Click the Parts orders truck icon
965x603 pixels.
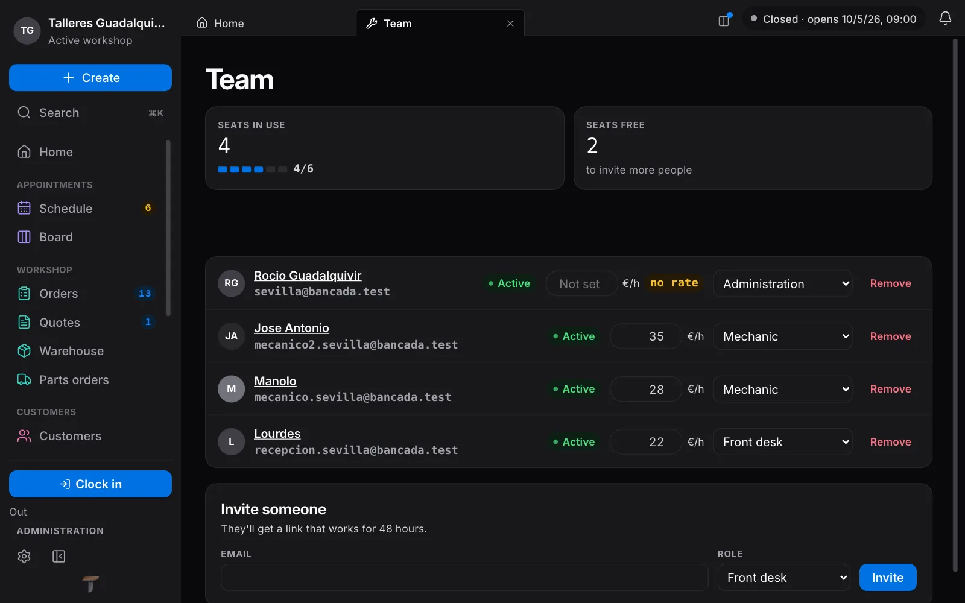[x=24, y=380]
